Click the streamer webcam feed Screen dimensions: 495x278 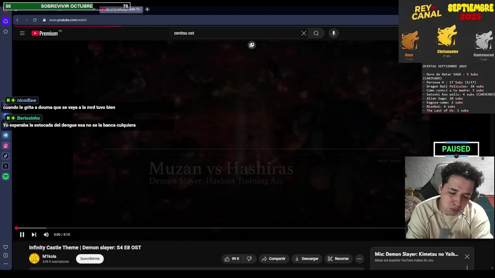tap(449, 198)
